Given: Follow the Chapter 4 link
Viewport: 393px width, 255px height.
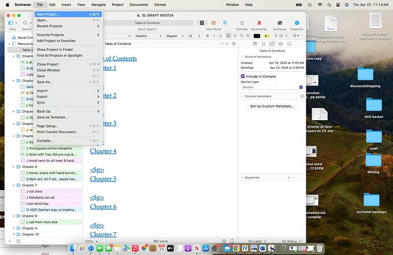Looking at the screenshot, I should tap(103, 151).
